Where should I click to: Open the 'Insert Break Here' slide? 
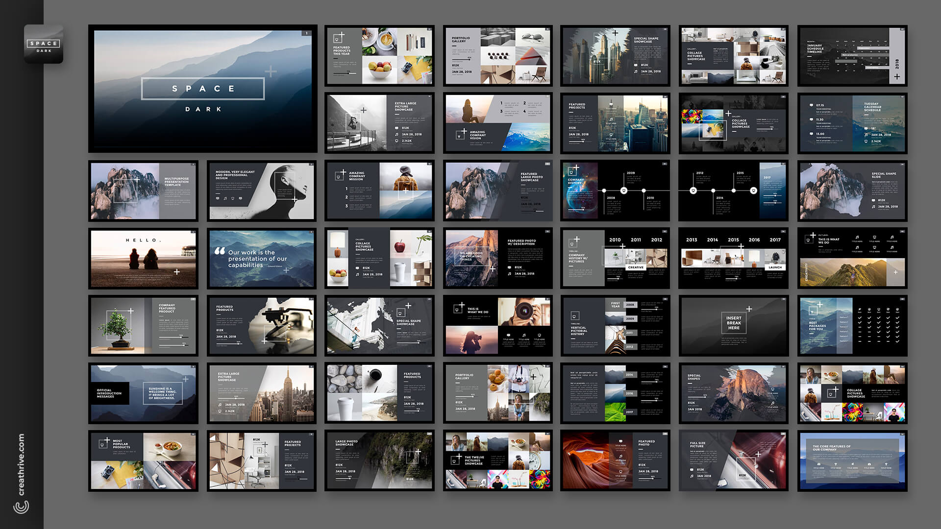[733, 325]
